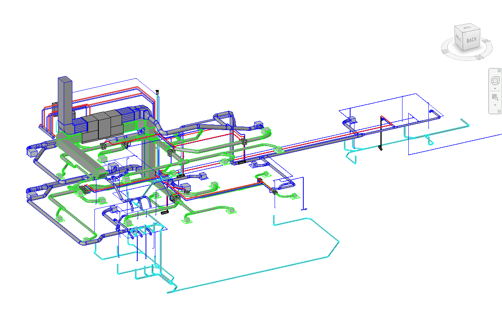Activate the Zoom in Region tool
Screen dimensions: 502x312
pos(495,97)
